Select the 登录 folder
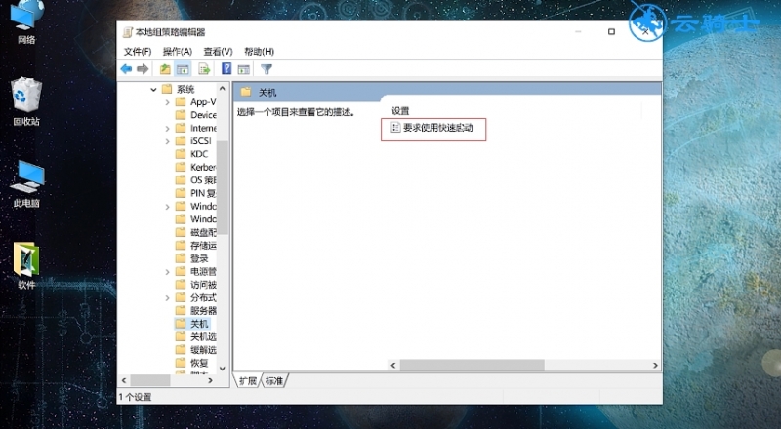The width and height of the screenshot is (781, 429). [x=192, y=258]
